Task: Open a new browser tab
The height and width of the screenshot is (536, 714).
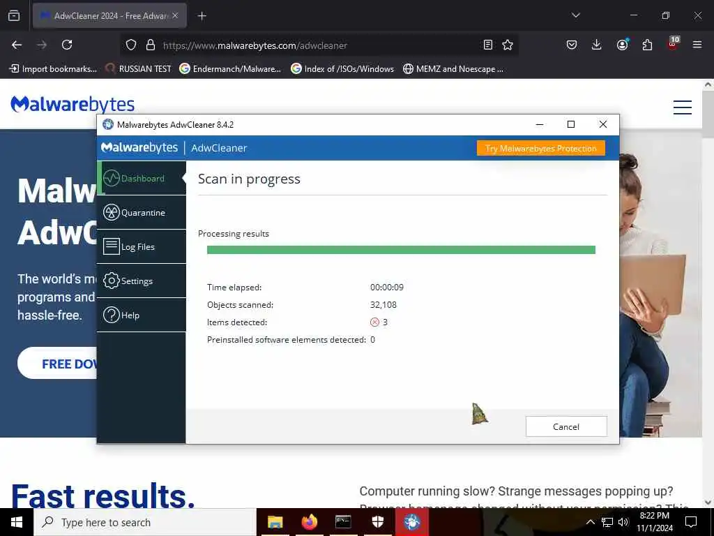Action: (202, 16)
